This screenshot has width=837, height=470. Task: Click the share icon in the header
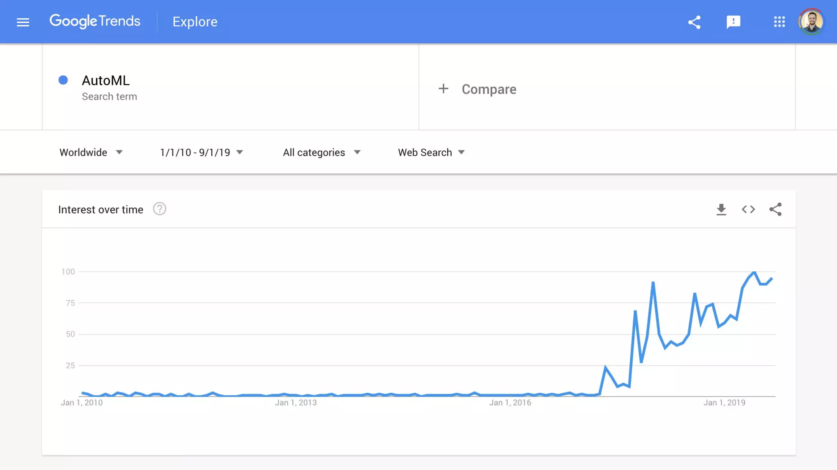click(694, 22)
